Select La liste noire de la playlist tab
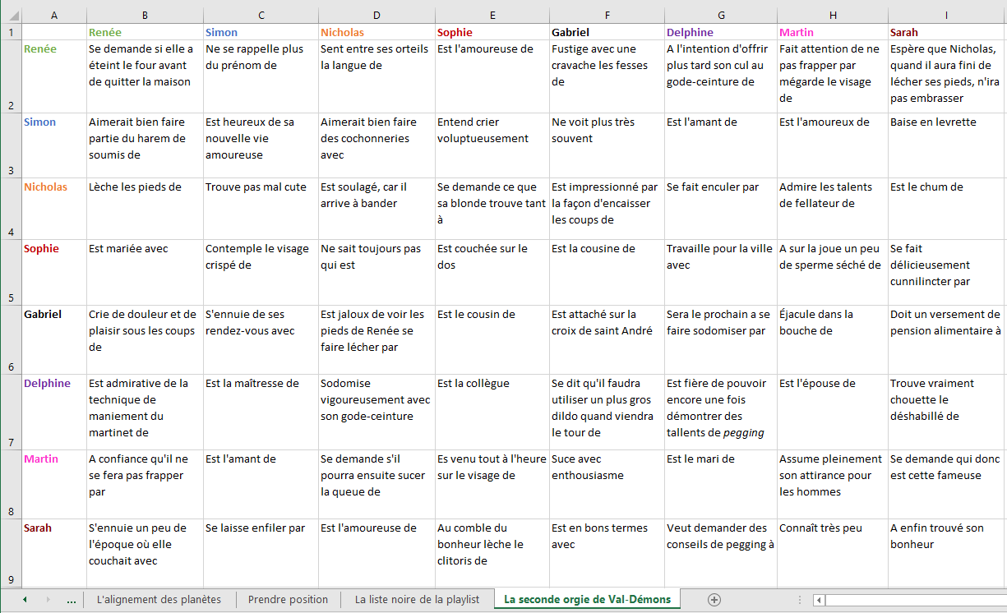Screen dimensions: 1007x613 (x=417, y=600)
